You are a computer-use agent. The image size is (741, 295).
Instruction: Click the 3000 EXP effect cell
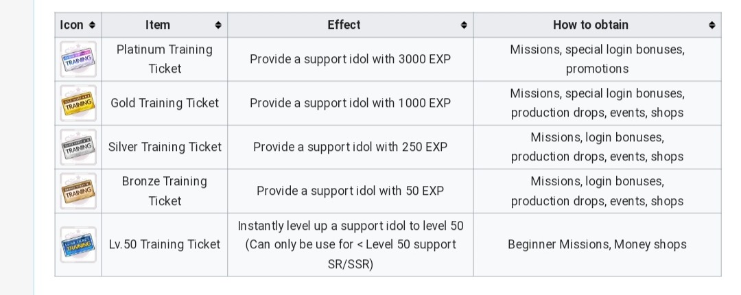350,59
